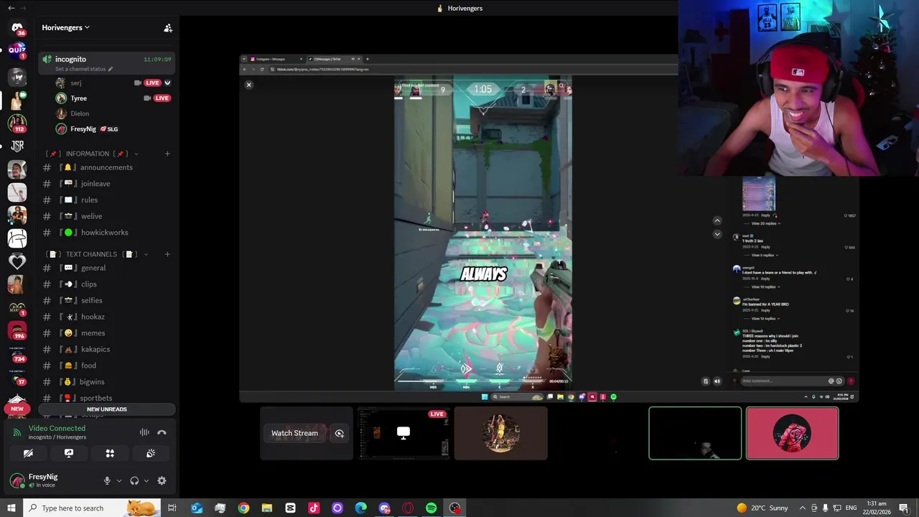This screenshot has width=919, height=517.
Task: Open the hookaz channel
Action: tap(106, 317)
